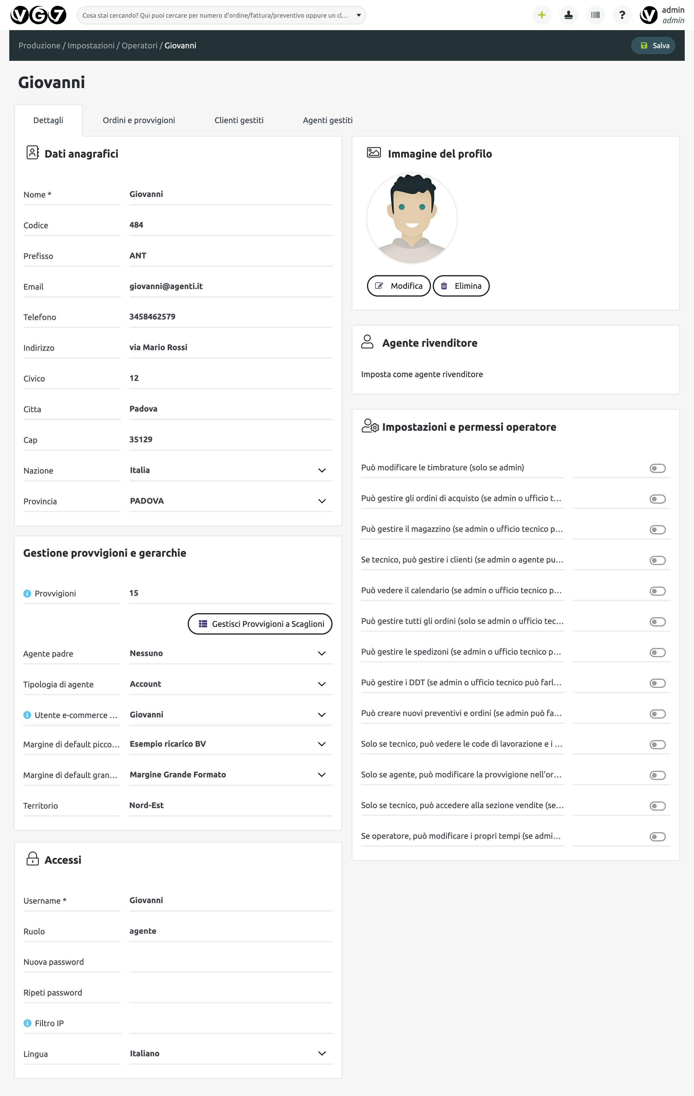The width and height of the screenshot is (694, 1096).
Task: Click the green plus add icon
Action: click(542, 15)
